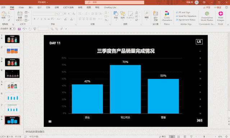Image resolution: width=230 pixels, height=138 pixels.
Task: Click the Share button
Action: click(x=207, y=7)
